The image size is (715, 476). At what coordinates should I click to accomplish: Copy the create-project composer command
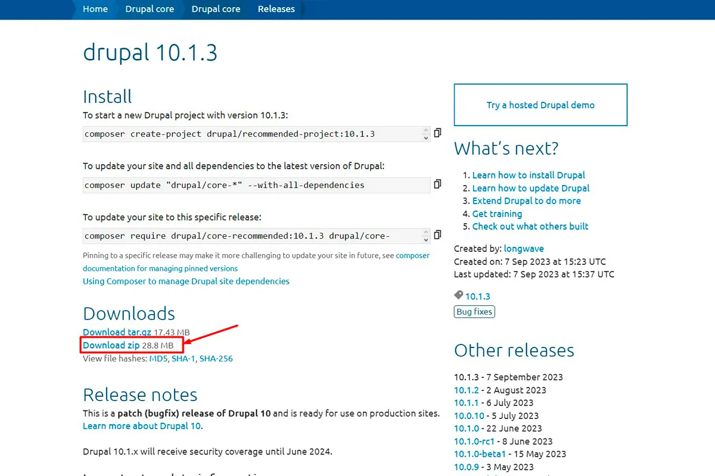pos(437,133)
